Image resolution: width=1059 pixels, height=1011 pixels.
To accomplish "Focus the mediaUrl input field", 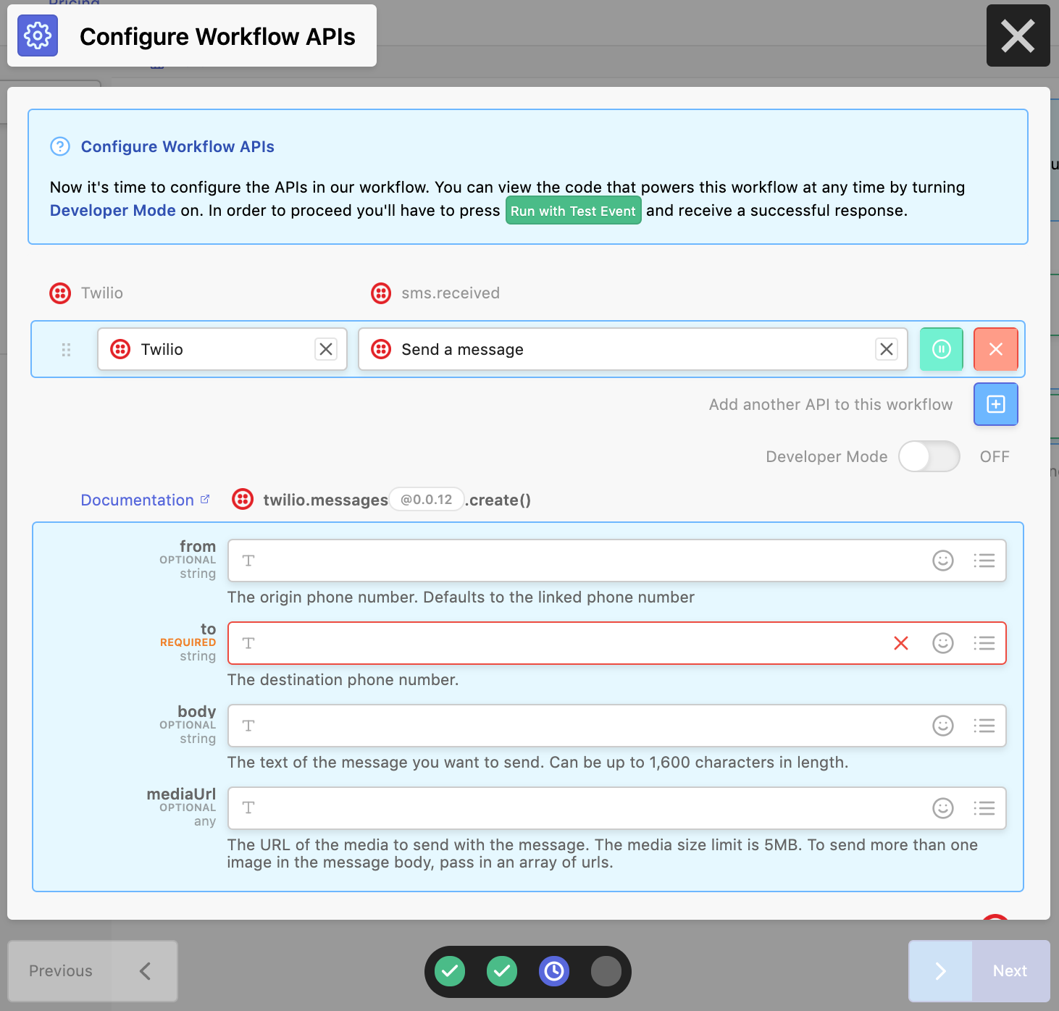I will 617,808.
